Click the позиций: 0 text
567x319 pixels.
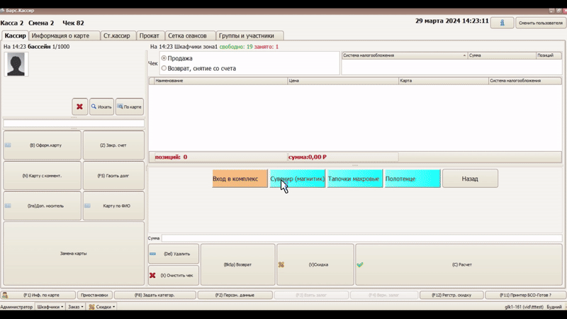[x=171, y=157]
